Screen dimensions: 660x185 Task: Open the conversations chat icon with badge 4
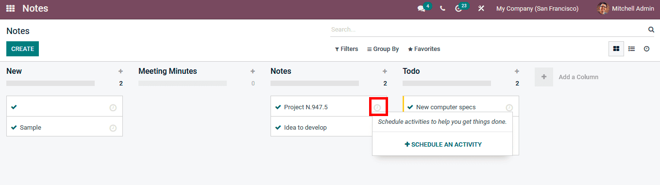point(422,8)
